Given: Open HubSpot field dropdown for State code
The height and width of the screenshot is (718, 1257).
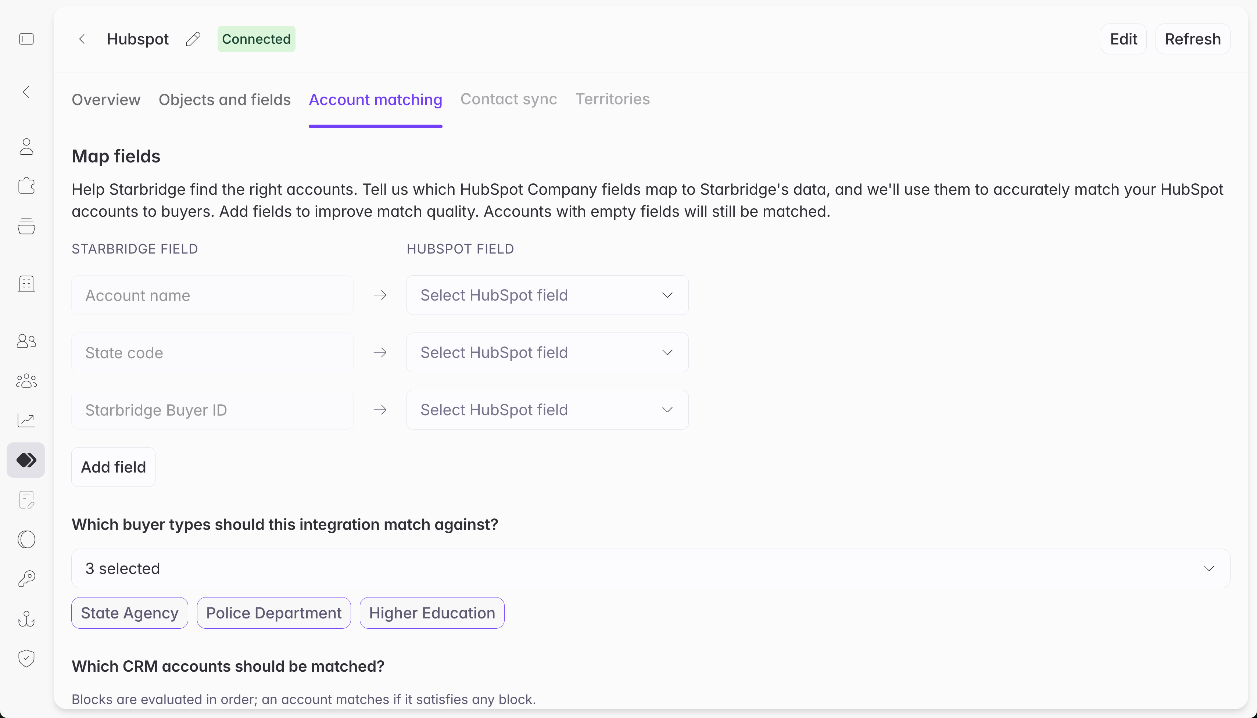Looking at the screenshot, I should pos(547,353).
